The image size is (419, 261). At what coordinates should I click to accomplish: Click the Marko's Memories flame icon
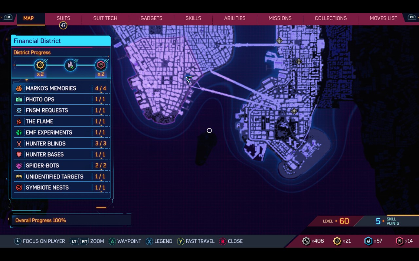point(19,88)
